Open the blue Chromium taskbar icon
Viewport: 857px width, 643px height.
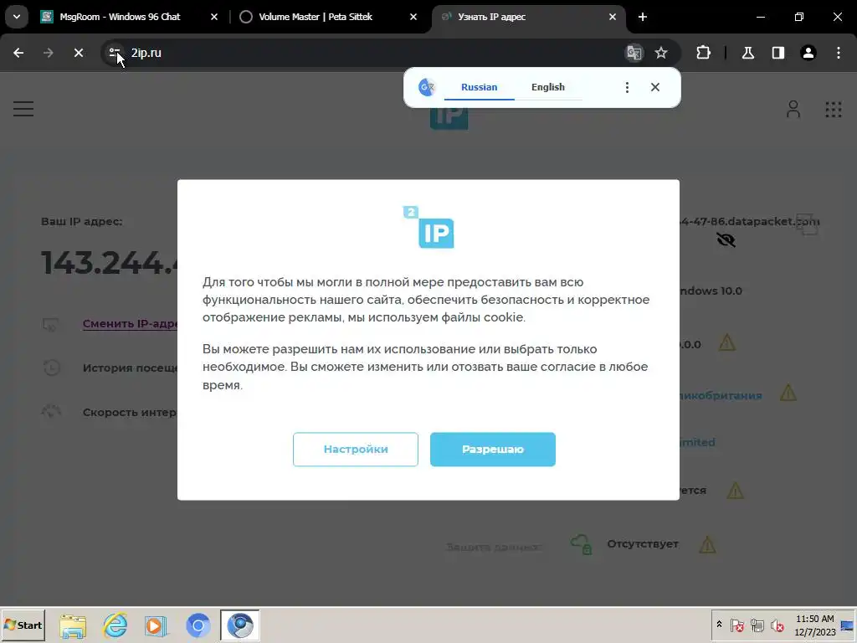point(198,625)
